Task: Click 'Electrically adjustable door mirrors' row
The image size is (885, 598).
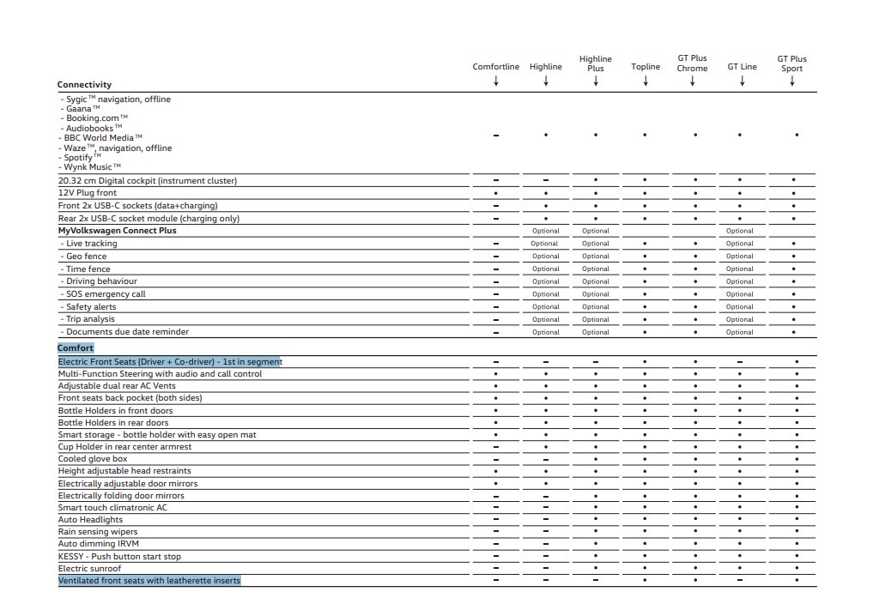Action: [128, 484]
